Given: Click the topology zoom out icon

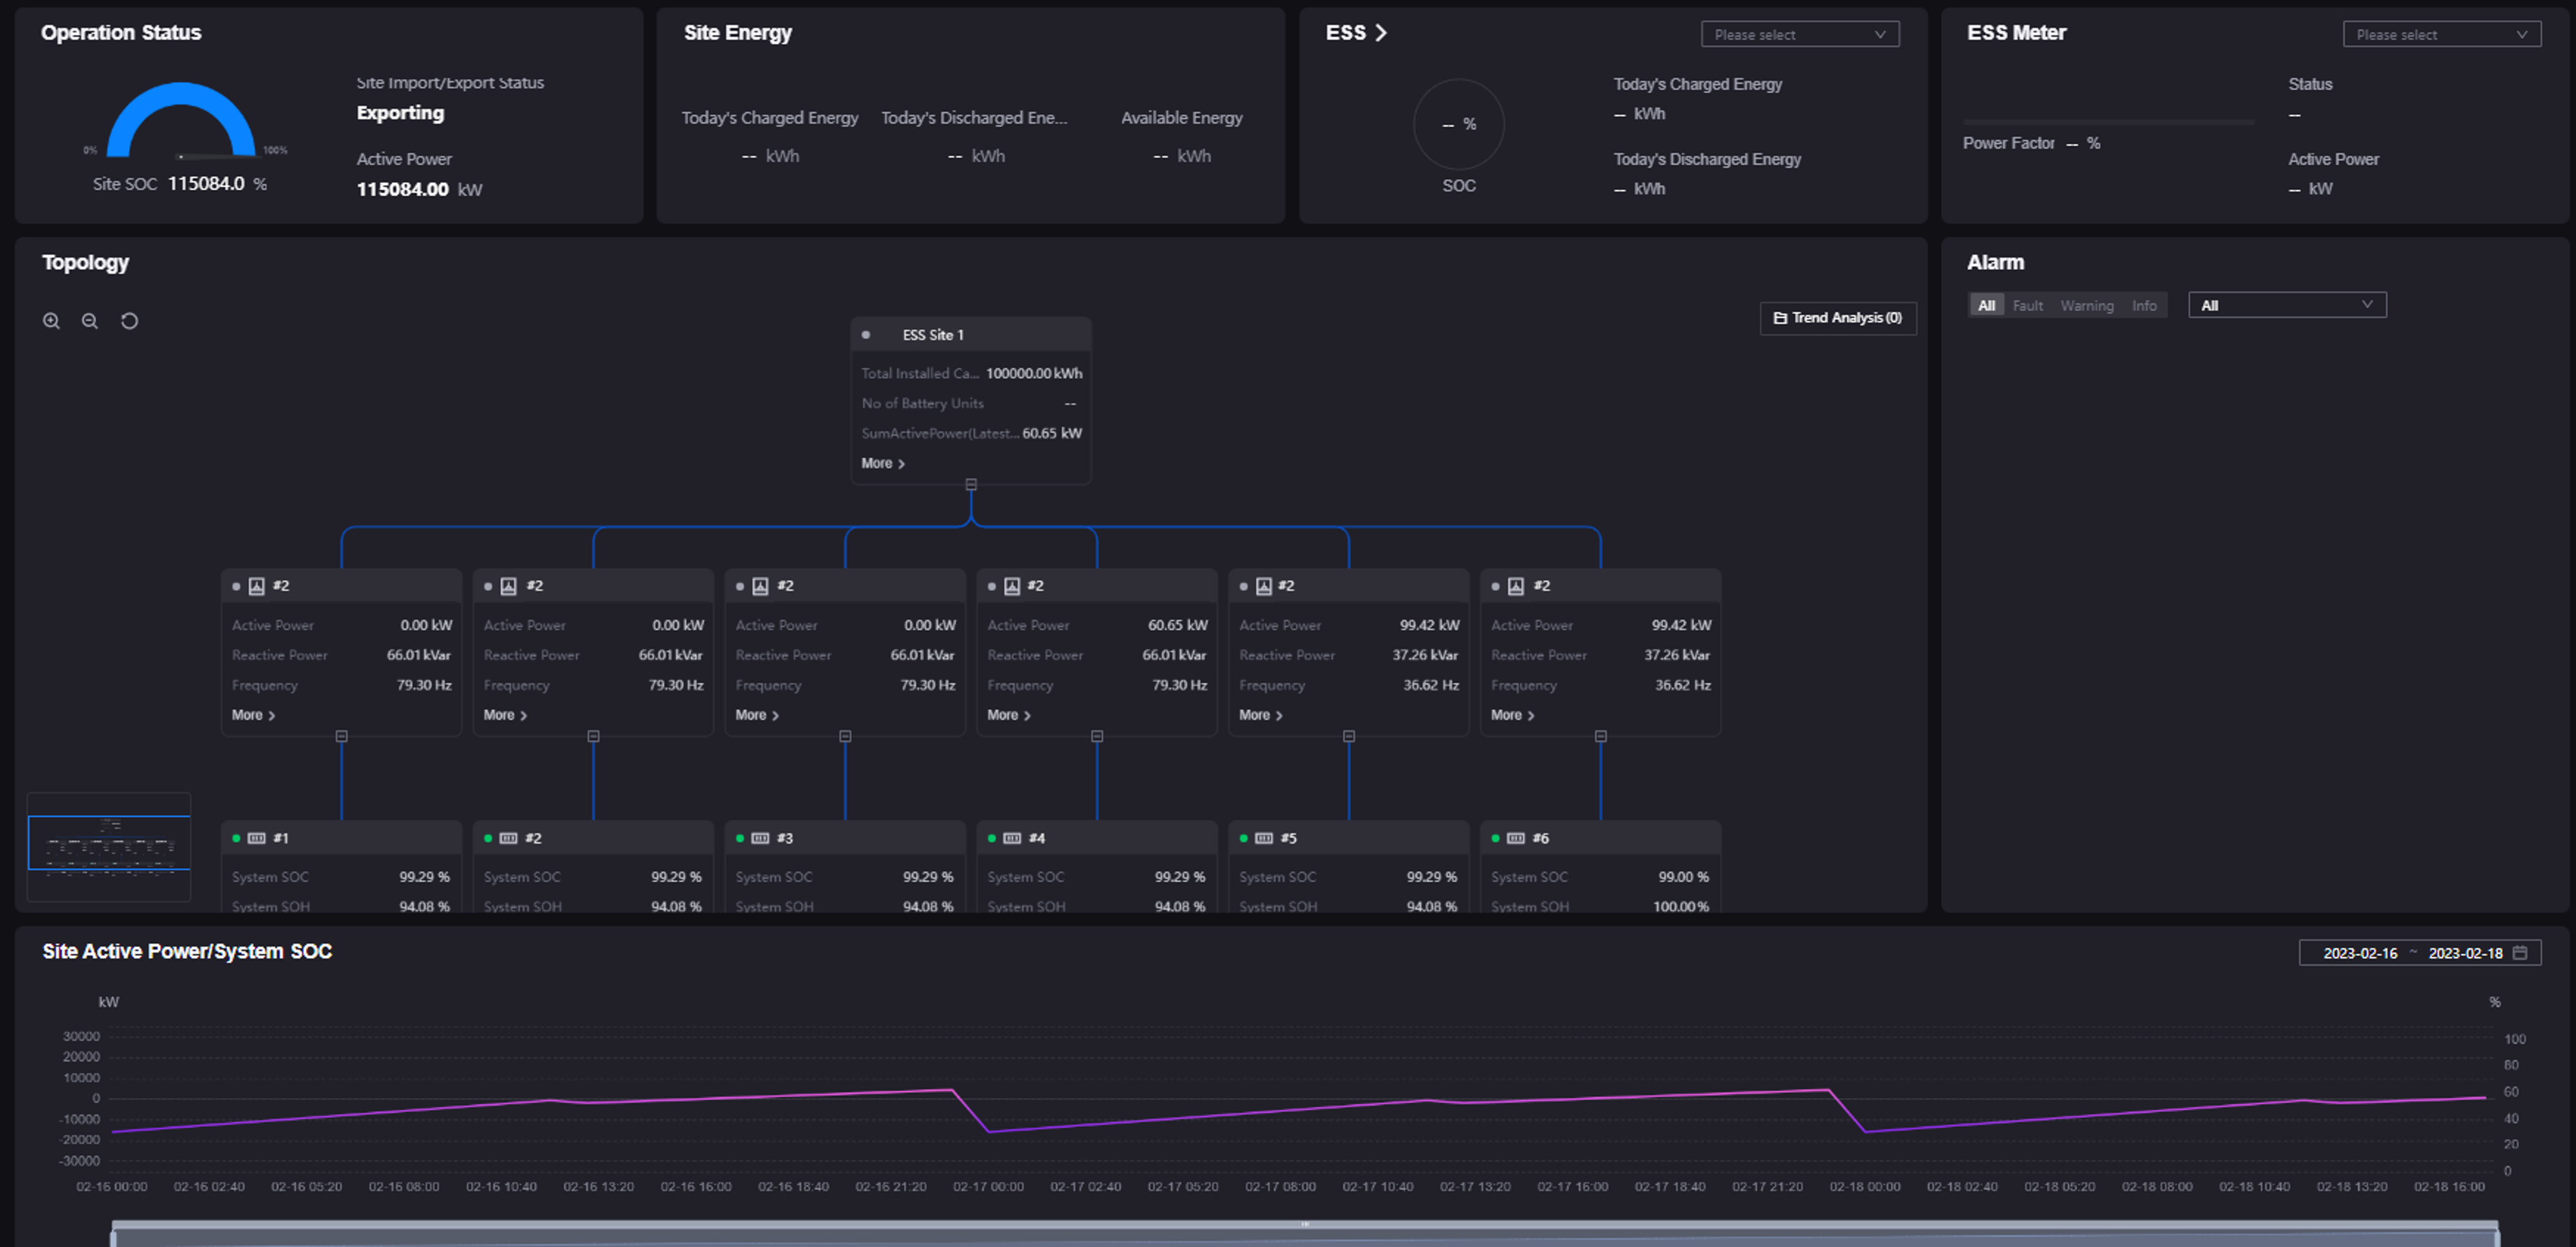Looking at the screenshot, I should coord(90,321).
